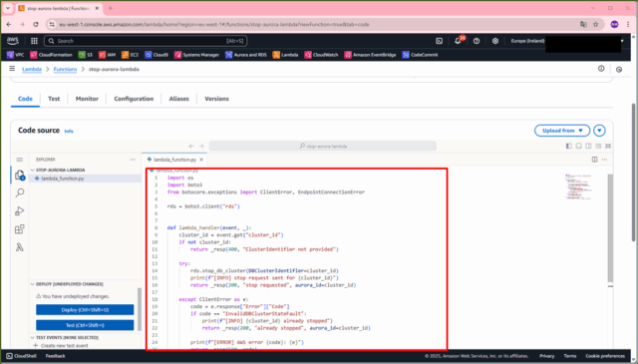The image size is (638, 364).
Task: Open the Aurora and RDS favorite shortcut
Action: point(246,55)
